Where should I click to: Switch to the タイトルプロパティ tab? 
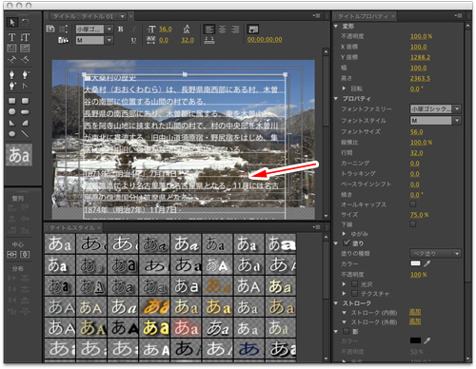[x=363, y=16]
